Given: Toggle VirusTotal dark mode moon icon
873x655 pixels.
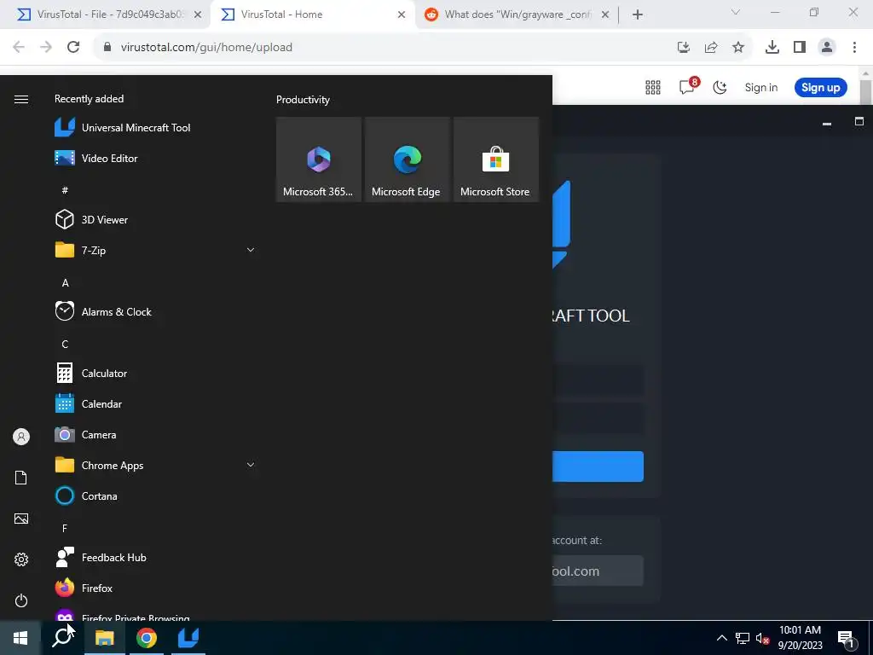Looking at the screenshot, I should point(720,88).
